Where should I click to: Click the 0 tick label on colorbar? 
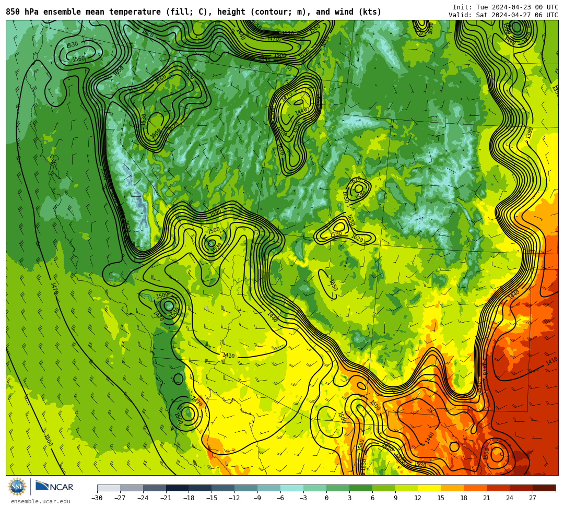pos(326,498)
